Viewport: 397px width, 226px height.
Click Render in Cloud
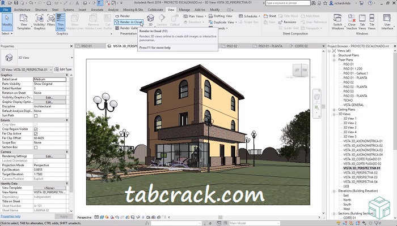pos(129,22)
